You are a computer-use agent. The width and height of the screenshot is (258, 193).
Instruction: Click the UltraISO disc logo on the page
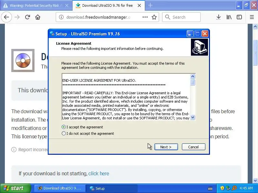pyautogui.click(x=23, y=60)
